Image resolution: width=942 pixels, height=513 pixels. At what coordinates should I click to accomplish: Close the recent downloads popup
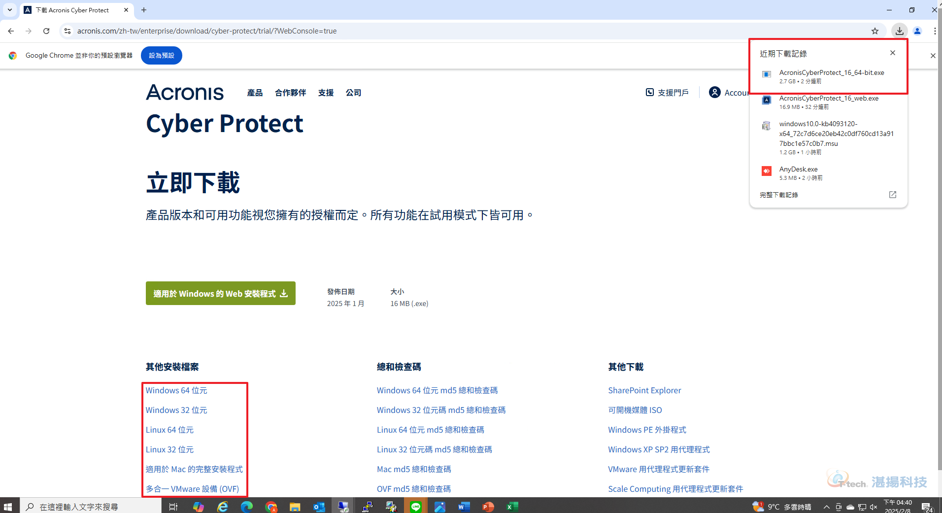[893, 53]
